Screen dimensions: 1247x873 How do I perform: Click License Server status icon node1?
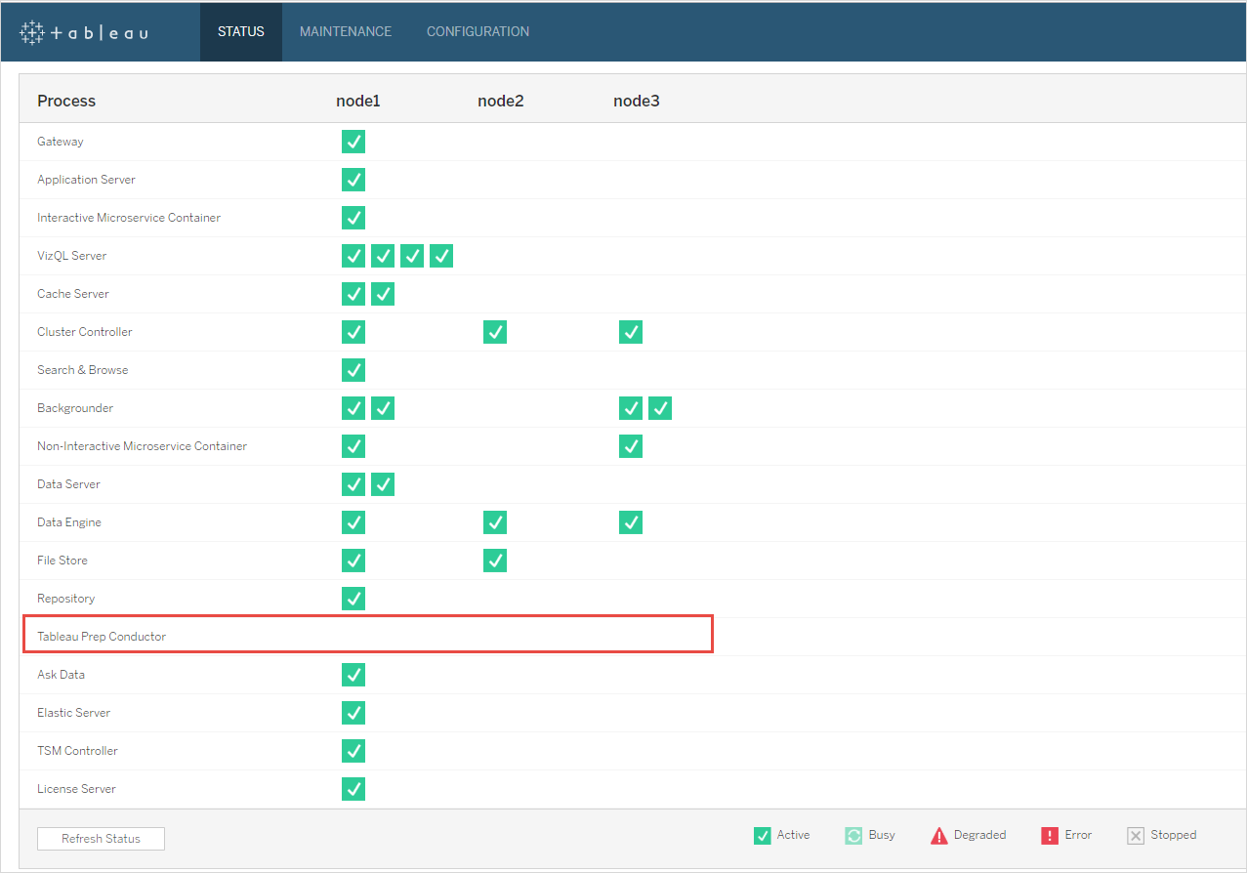[353, 789]
